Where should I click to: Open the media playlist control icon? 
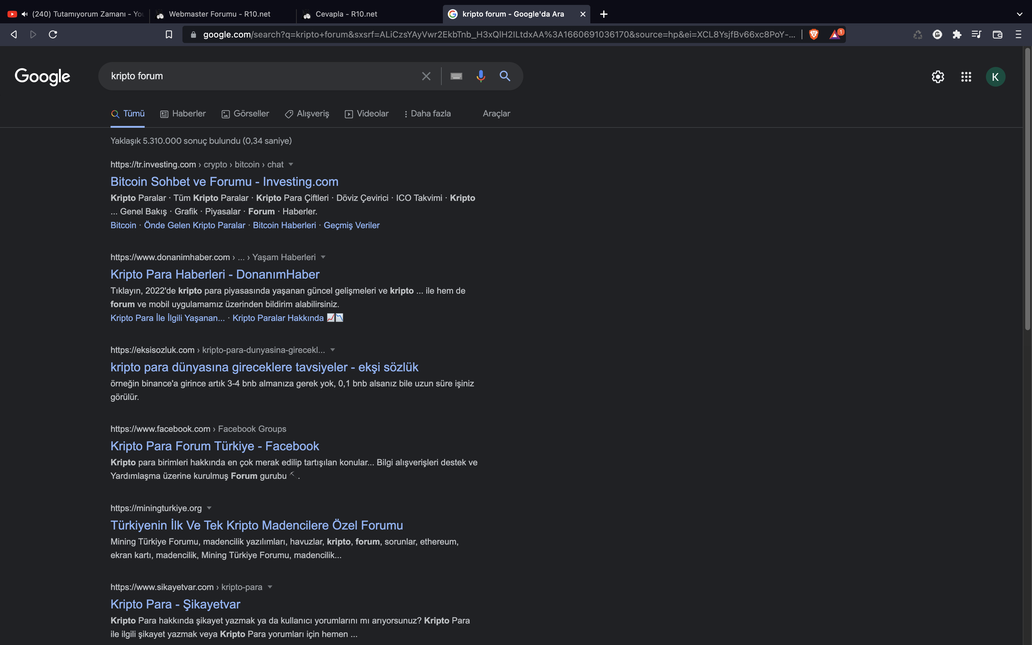point(977,34)
